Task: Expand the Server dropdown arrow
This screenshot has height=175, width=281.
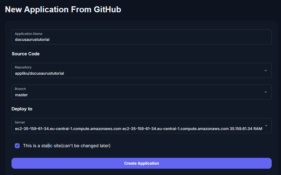Action: tap(265, 126)
